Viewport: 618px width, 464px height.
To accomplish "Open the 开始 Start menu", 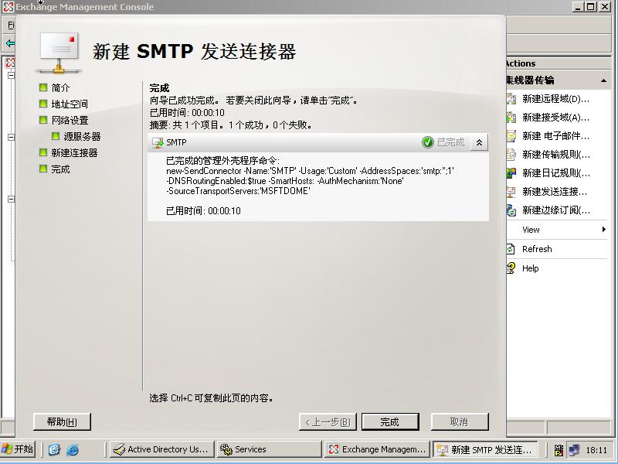I will click(x=19, y=449).
